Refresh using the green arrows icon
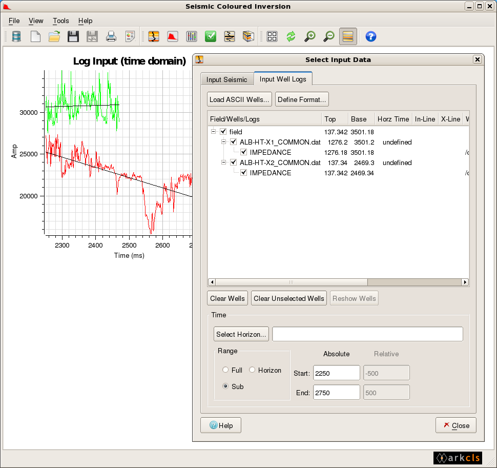Viewport: 497px width, 468px height. click(291, 36)
